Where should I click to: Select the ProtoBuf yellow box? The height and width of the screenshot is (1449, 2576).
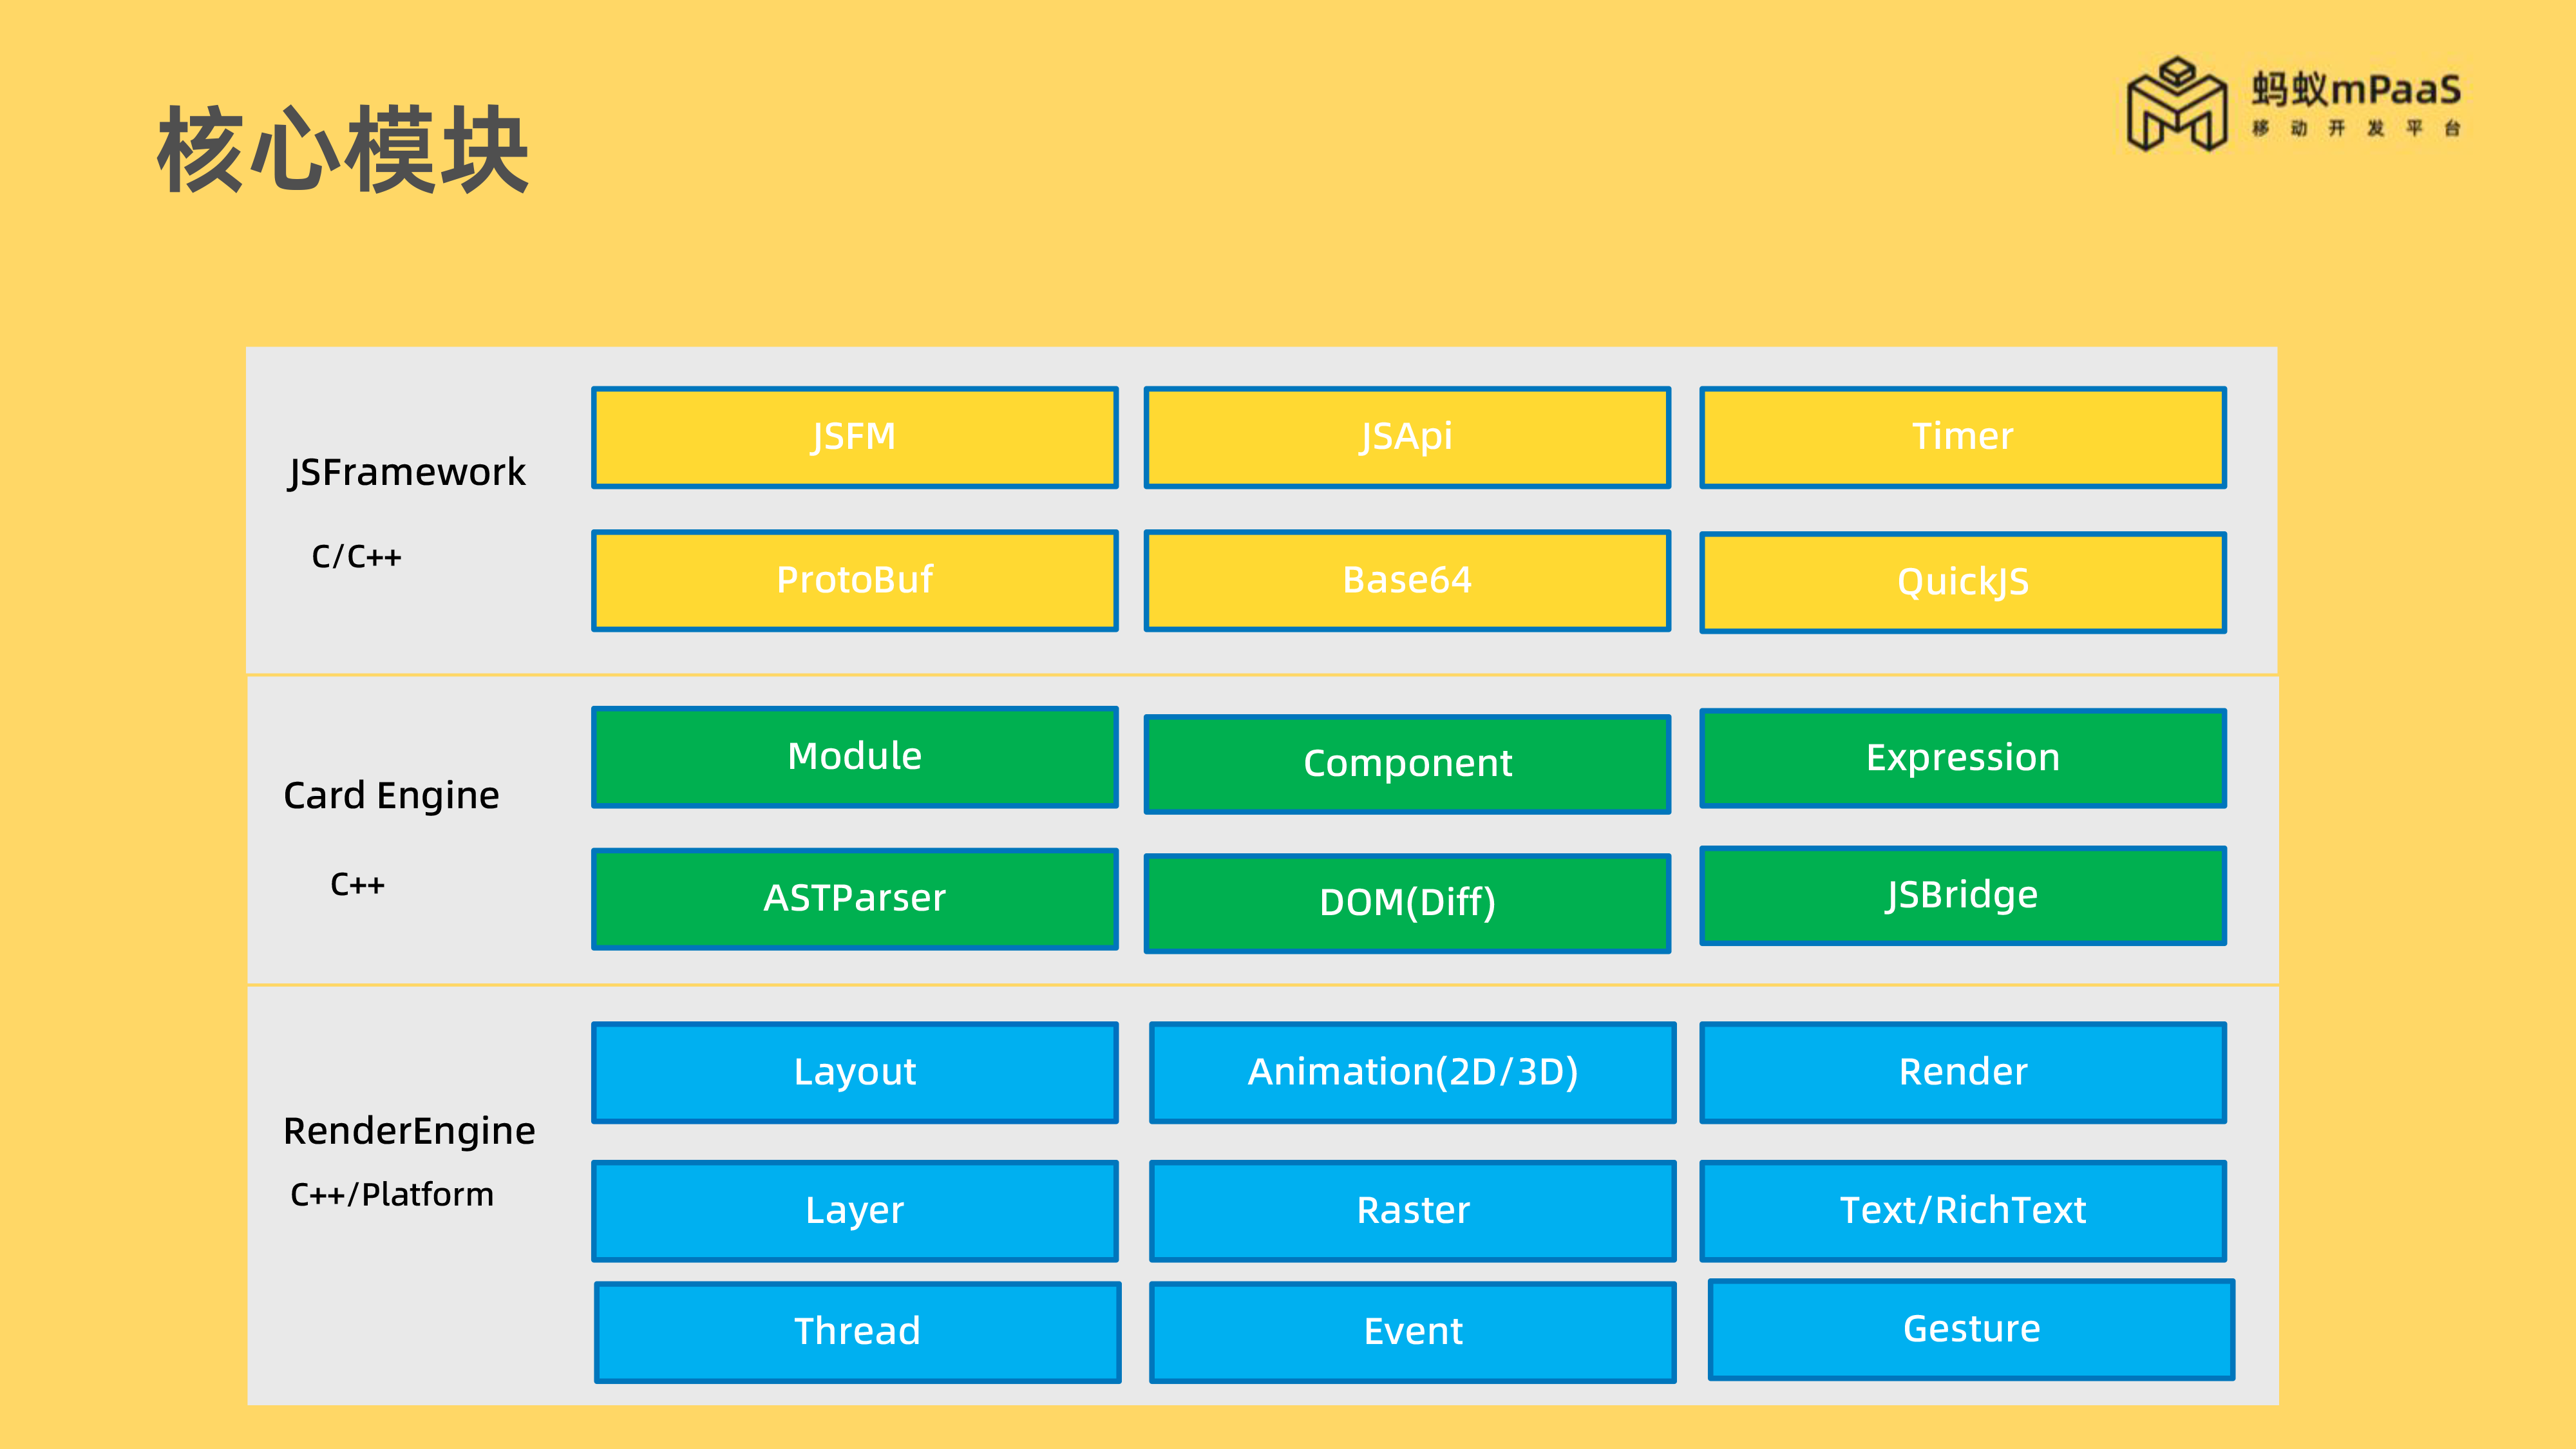(x=854, y=580)
